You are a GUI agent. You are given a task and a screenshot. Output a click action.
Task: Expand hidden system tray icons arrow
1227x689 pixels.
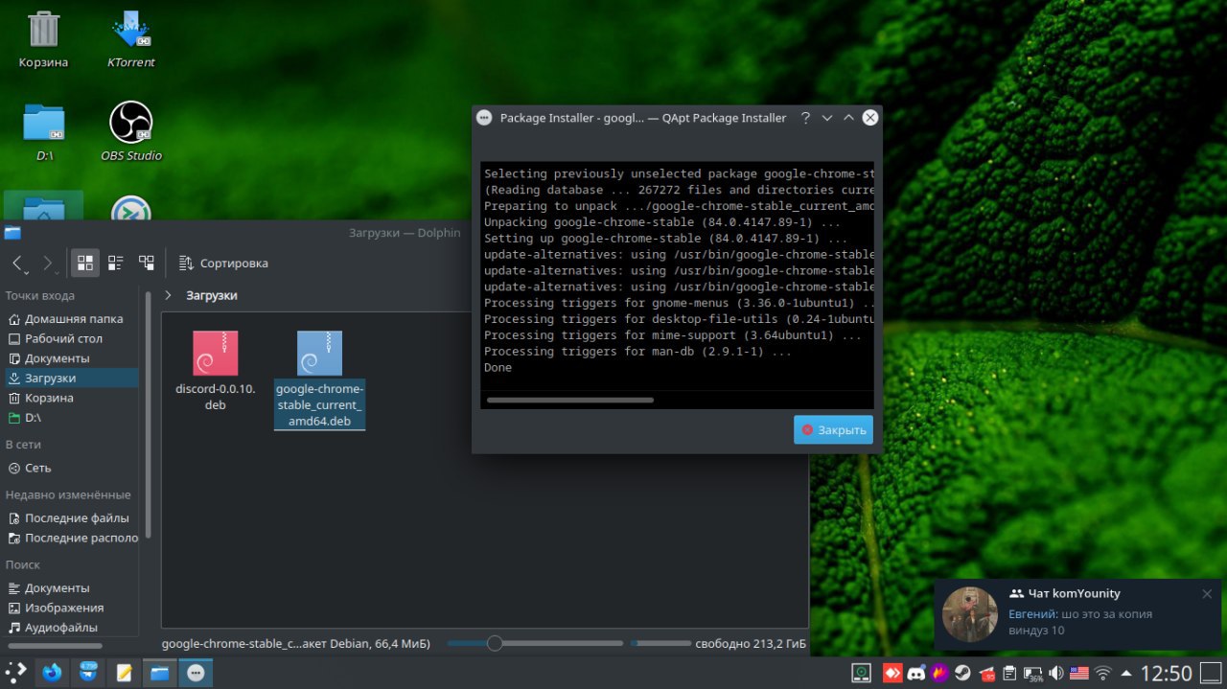click(x=1126, y=674)
